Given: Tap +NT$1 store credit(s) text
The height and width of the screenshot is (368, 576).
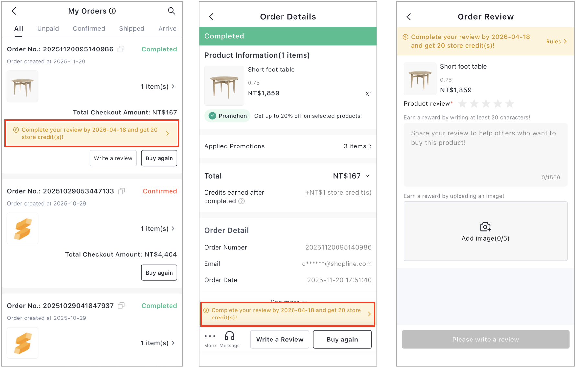Looking at the screenshot, I should point(338,193).
